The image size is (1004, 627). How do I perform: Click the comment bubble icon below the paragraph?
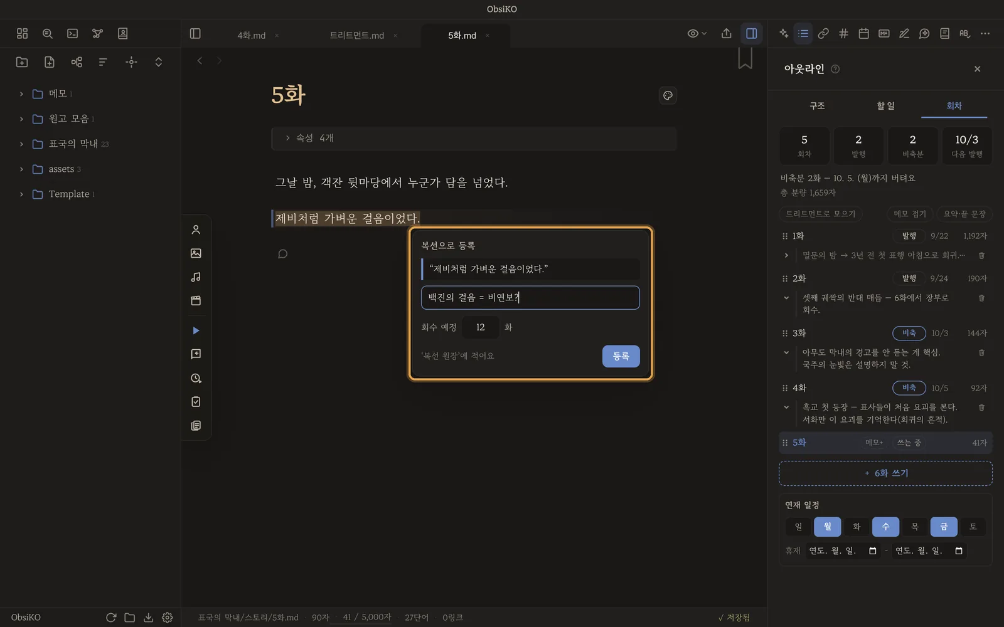pyautogui.click(x=283, y=254)
